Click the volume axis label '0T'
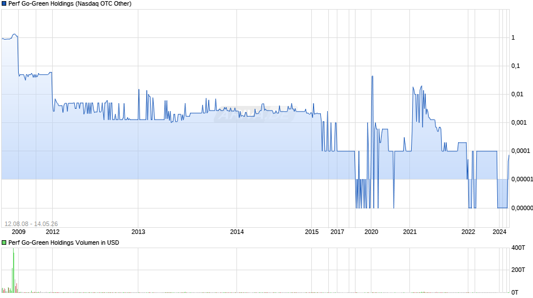Screen dimensions: 533x298 pyautogui.click(x=515, y=292)
